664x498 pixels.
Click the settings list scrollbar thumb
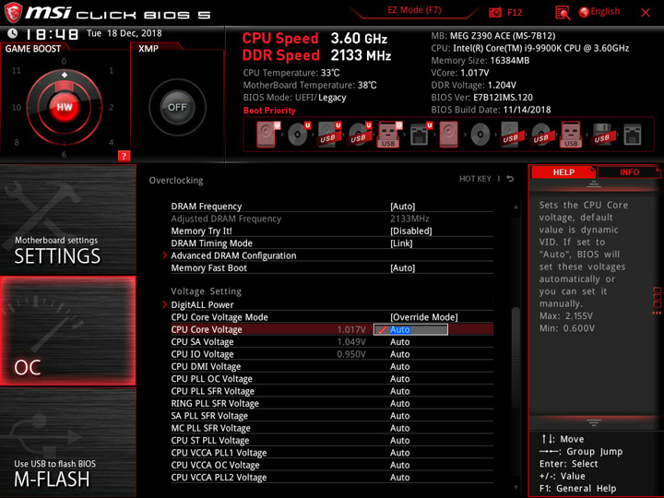516,359
